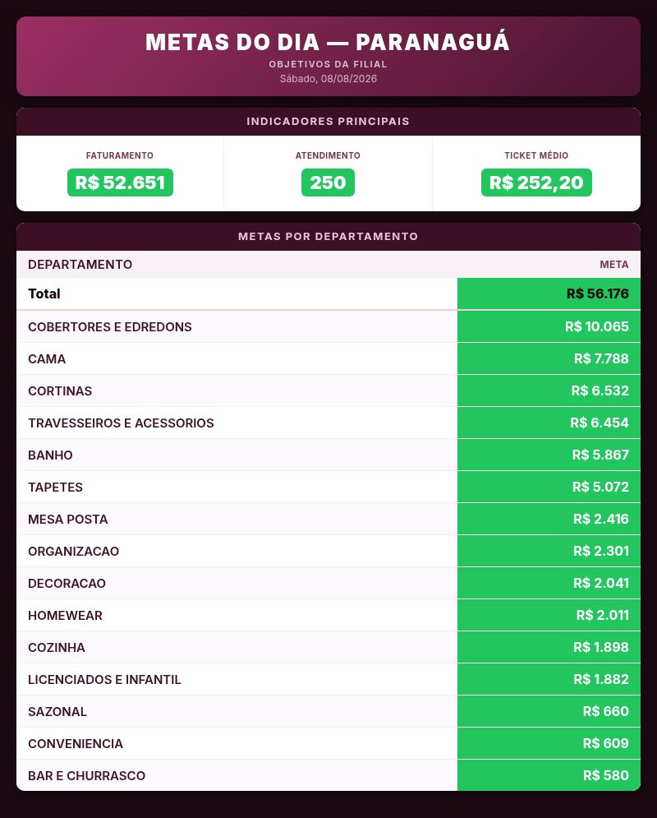Click the META column header
Viewport: 657px width, 818px height.
[x=613, y=265]
